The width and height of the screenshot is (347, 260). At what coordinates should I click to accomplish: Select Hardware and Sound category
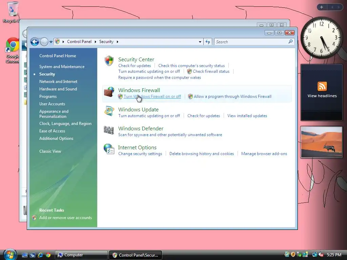58,89
